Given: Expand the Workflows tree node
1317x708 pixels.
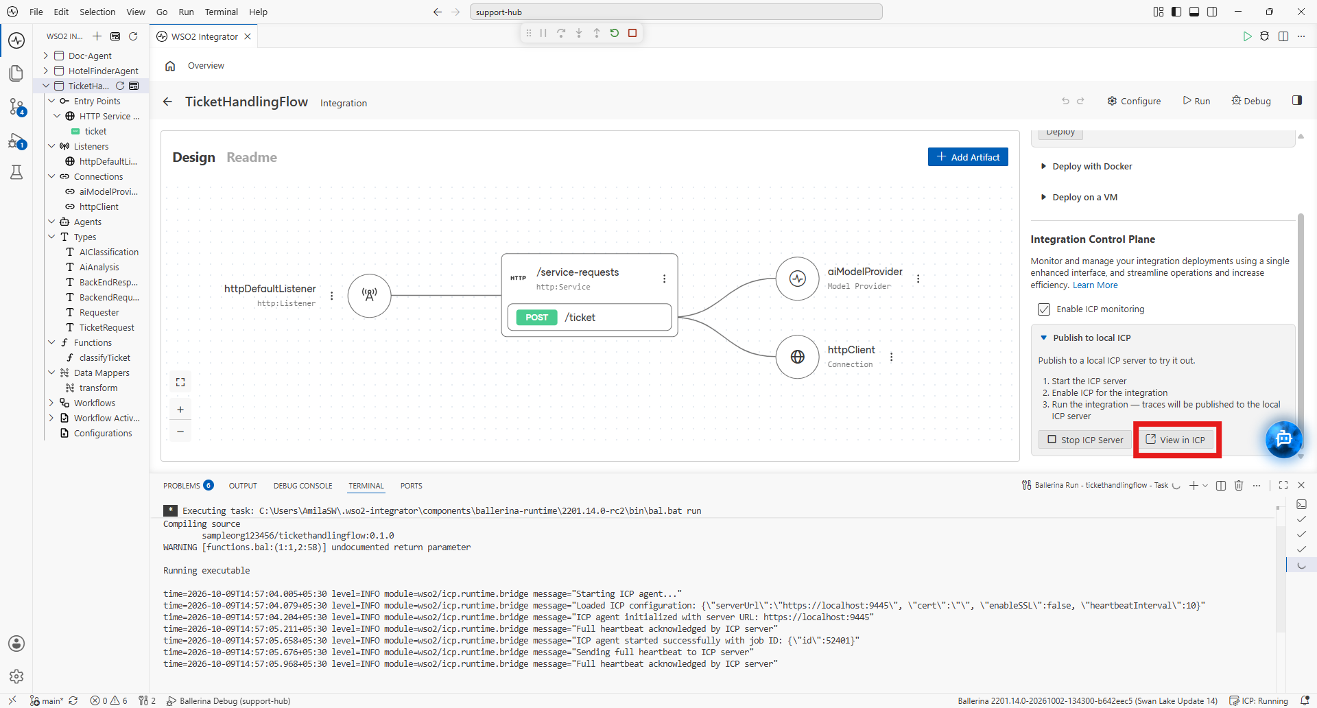Looking at the screenshot, I should click(51, 403).
